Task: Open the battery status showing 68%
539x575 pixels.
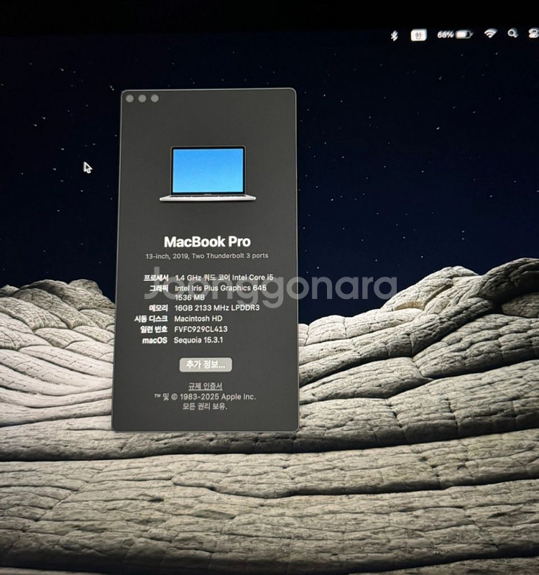Action: 455,34
